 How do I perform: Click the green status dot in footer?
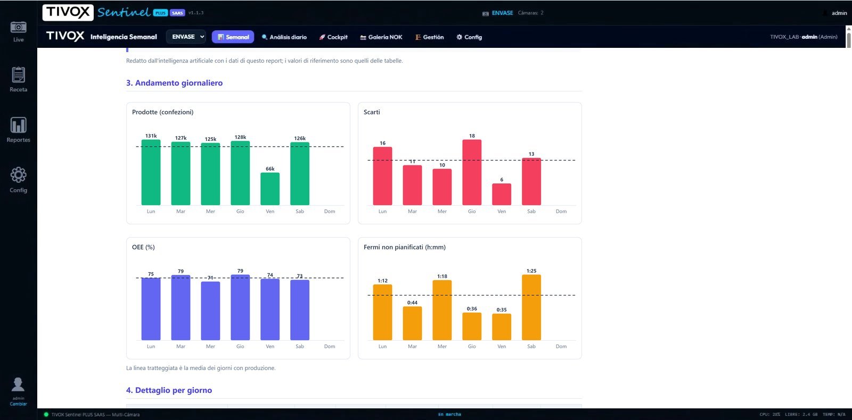point(46,415)
